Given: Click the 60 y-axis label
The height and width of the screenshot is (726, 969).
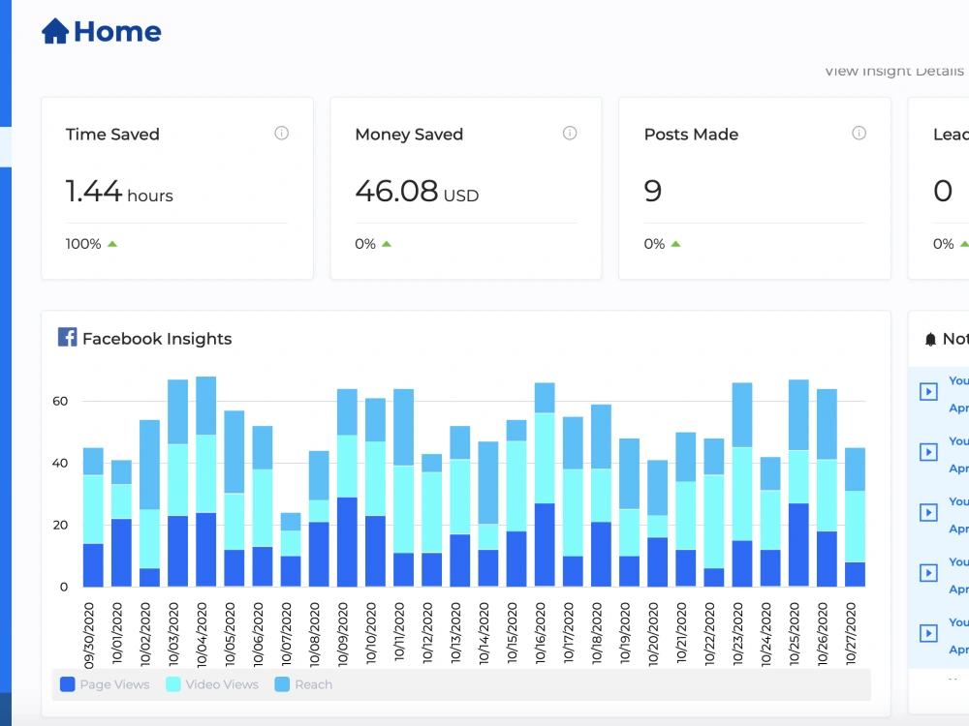Looking at the screenshot, I should 60,402.
